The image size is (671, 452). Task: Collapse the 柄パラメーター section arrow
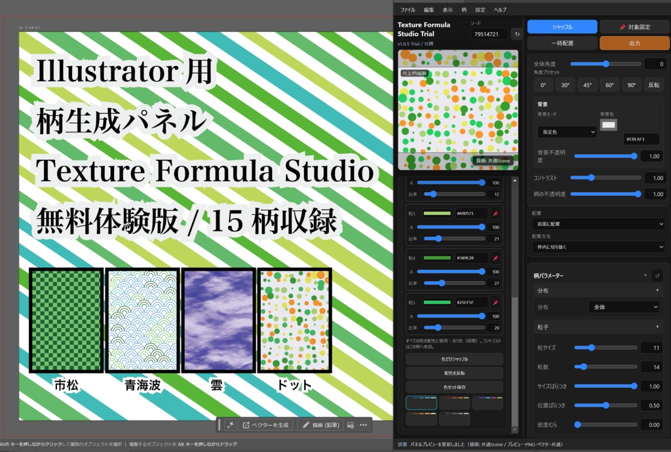[x=645, y=276]
